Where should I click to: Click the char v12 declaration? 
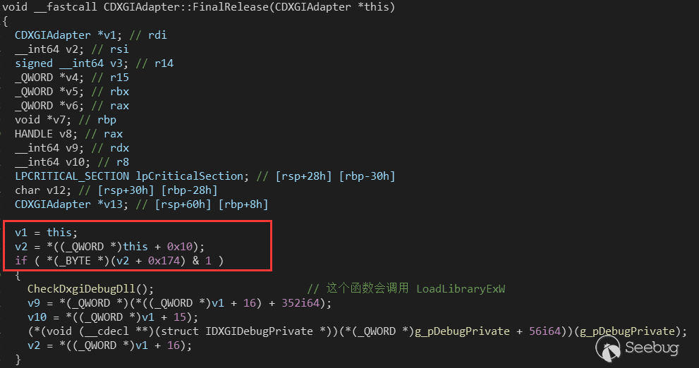click(x=43, y=190)
